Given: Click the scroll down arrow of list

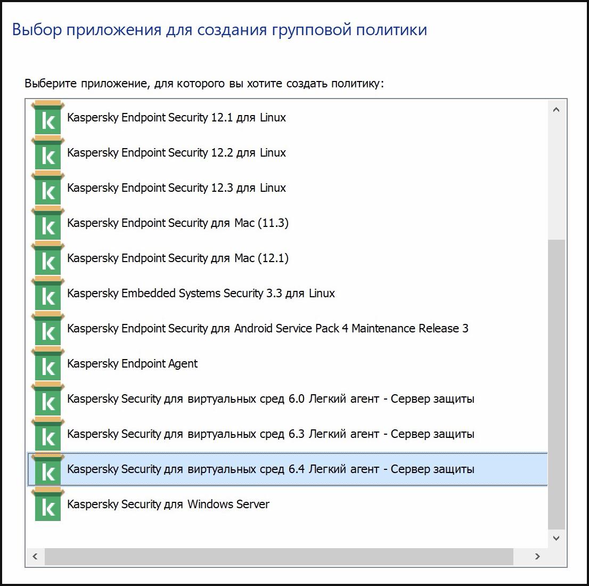Looking at the screenshot, I should pos(557,538).
